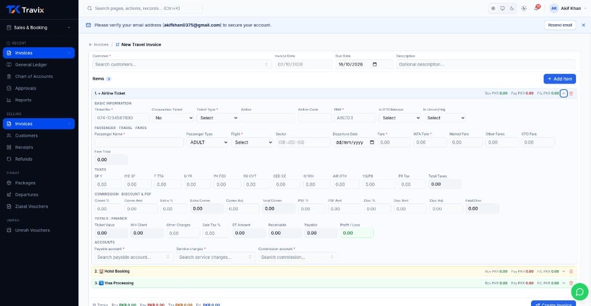The width and height of the screenshot is (591, 306).
Task: Click the Add item button
Action: [559, 79]
